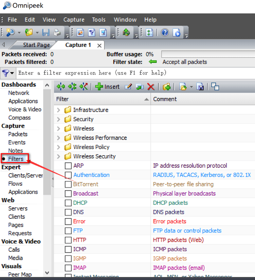The width and height of the screenshot is (255, 280).
Task: Enable the FTP filter checkbox
Action: point(68,231)
